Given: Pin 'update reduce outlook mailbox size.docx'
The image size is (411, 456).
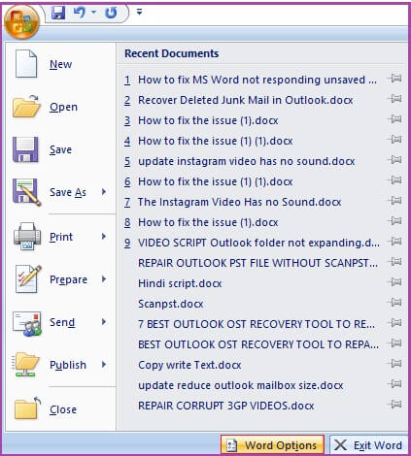Looking at the screenshot, I should point(394,384).
